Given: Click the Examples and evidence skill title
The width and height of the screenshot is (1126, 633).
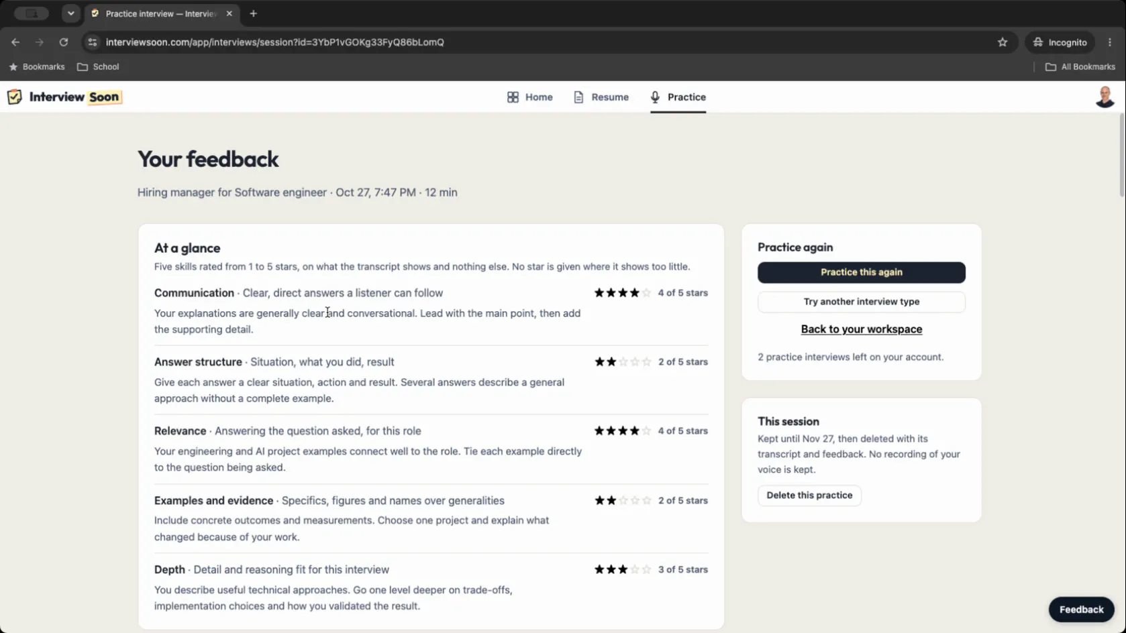Looking at the screenshot, I should pyautogui.click(x=213, y=501).
